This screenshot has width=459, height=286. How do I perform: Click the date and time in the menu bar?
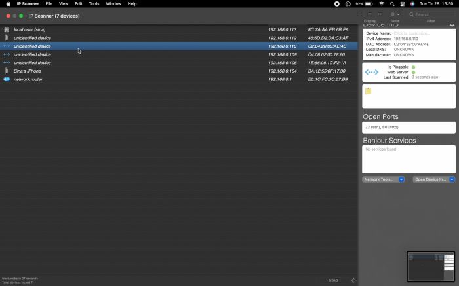(437, 4)
